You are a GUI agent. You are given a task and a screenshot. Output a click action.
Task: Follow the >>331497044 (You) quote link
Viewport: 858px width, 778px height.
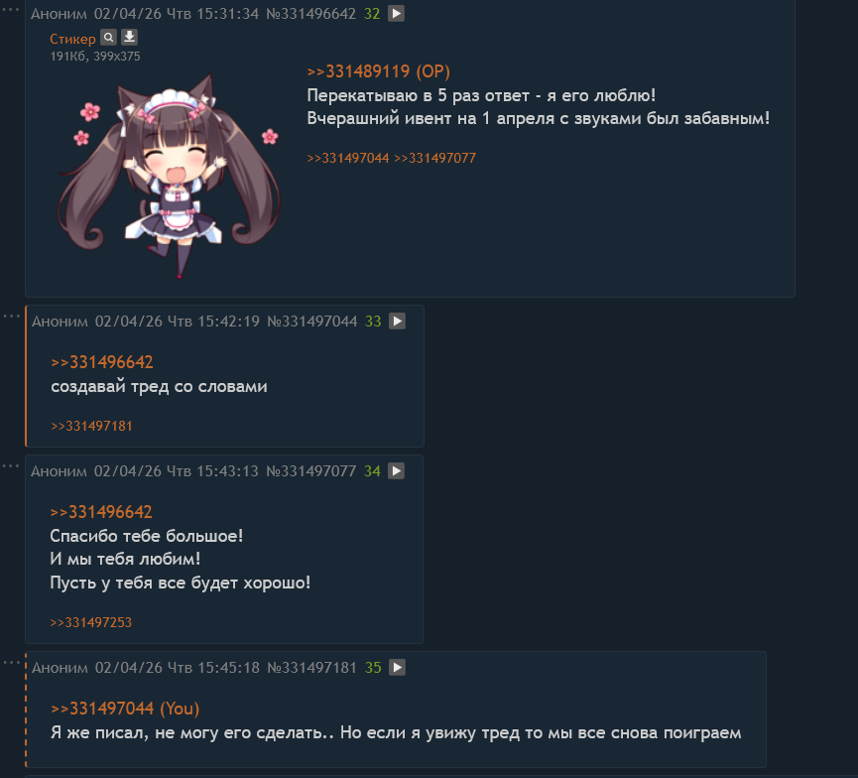pos(125,709)
